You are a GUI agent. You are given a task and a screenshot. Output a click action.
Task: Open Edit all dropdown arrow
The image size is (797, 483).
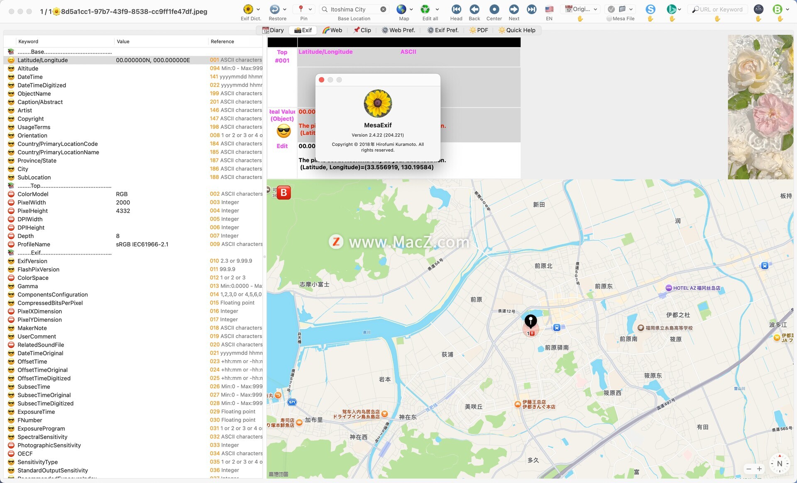pyautogui.click(x=437, y=9)
